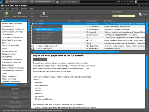
Task: Click the trash icon in top panel
Action: [136, 2]
